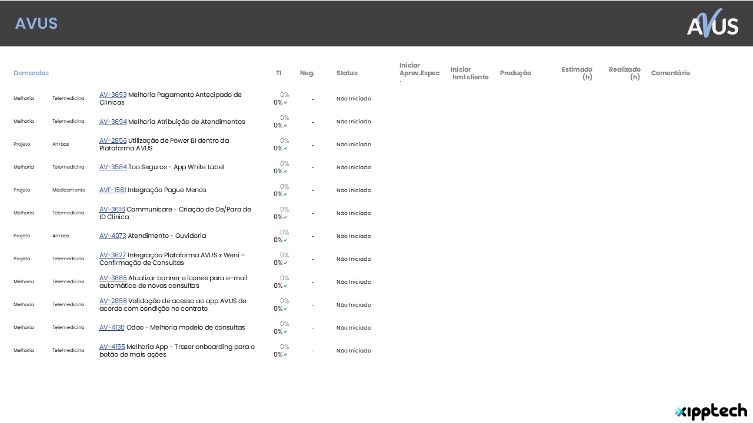Click green check icon in AV-3694 row
The width and height of the screenshot is (753, 423).
[x=285, y=126]
